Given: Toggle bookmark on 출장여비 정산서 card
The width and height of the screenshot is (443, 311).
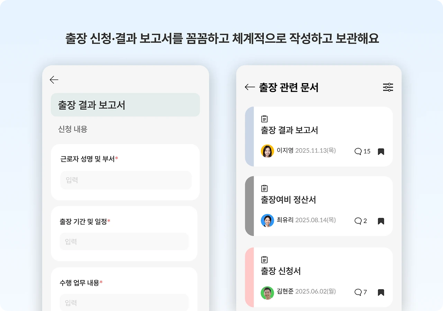Looking at the screenshot, I should (381, 221).
